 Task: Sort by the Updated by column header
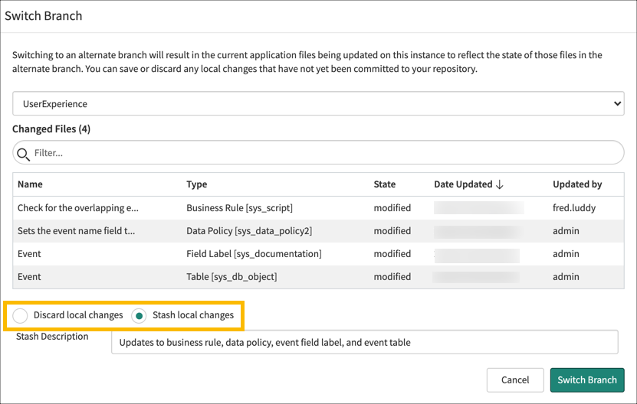577,184
